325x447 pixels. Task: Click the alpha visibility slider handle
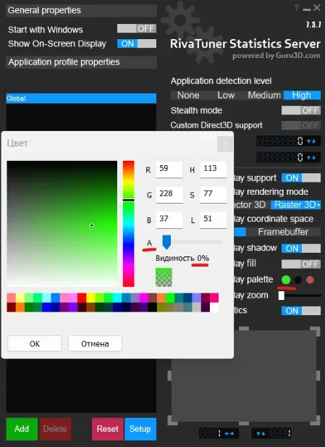[x=166, y=242]
